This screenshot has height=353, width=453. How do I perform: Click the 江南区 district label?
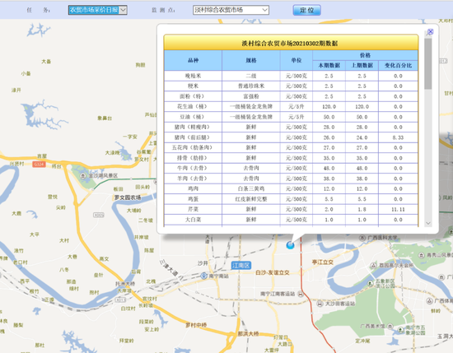(x=241, y=265)
